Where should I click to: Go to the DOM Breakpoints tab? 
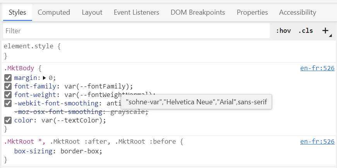pos(198,12)
